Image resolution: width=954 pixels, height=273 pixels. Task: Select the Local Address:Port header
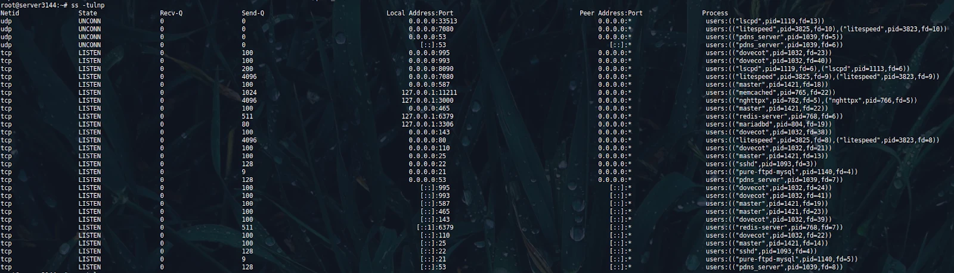point(420,13)
